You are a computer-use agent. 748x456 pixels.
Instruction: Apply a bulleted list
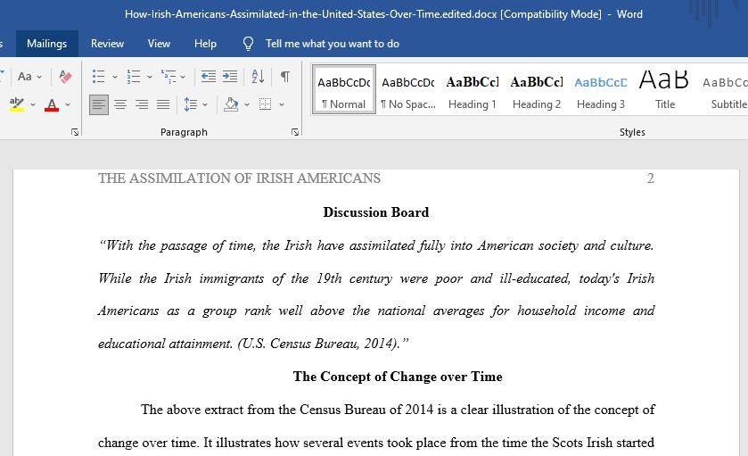99,77
